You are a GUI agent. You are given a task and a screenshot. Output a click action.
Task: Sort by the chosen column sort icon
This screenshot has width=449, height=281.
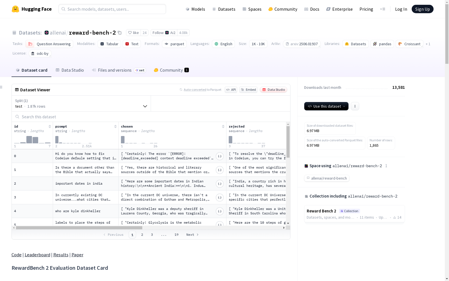point(223,126)
